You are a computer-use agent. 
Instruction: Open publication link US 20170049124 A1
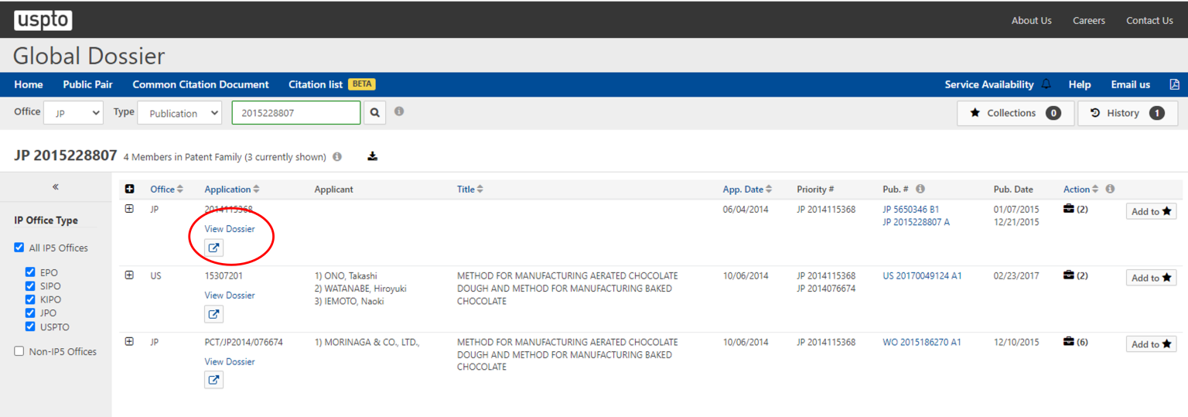pos(922,276)
